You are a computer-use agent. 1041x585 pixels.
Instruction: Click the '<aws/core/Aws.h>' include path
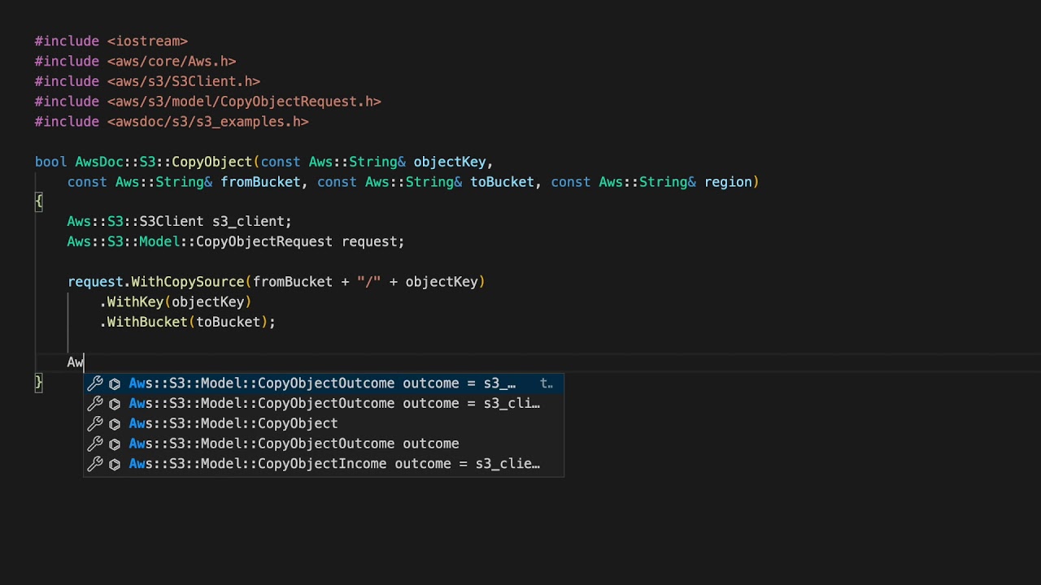pyautogui.click(x=172, y=61)
